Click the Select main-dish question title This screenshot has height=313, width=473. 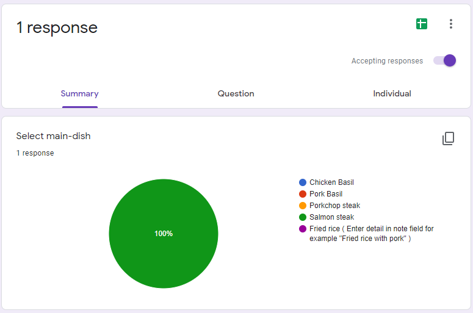53,136
